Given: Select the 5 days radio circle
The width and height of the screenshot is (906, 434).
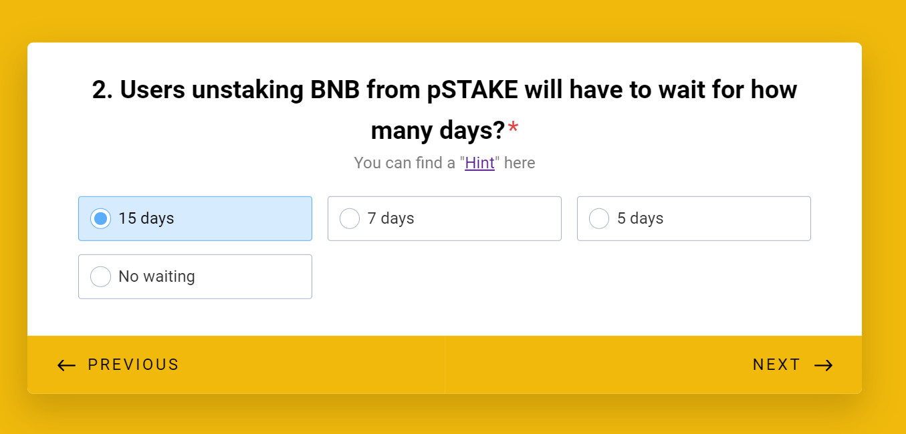Looking at the screenshot, I should pos(599,218).
